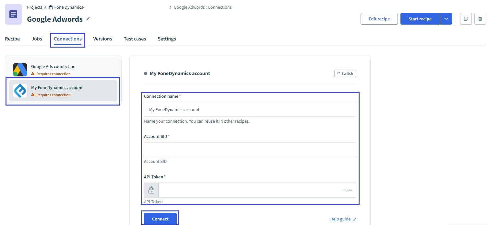487x225 pixels.
Task: Click the Edit recipe button
Action: click(x=379, y=19)
